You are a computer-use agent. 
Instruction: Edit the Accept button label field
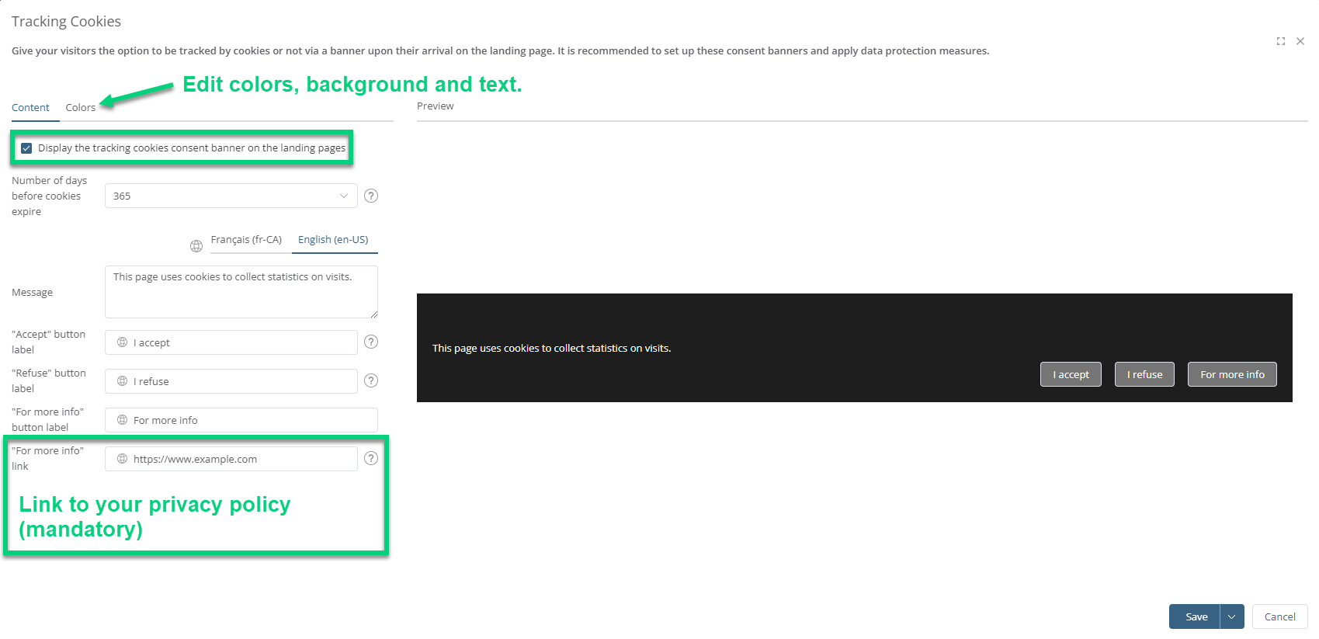pos(231,342)
